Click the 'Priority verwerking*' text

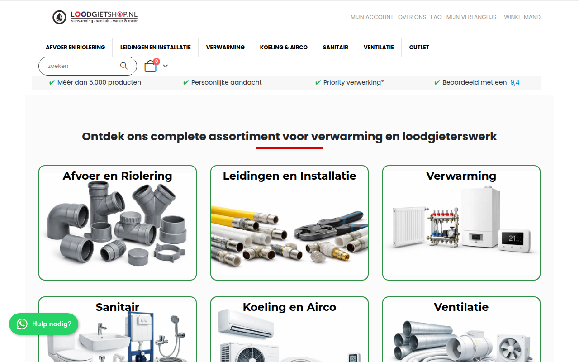tap(353, 82)
